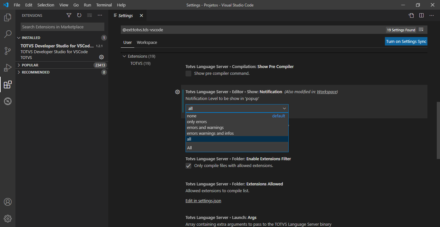Open the Terminal menu
Image resolution: width=440 pixels, height=227 pixels.
click(104, 5)
